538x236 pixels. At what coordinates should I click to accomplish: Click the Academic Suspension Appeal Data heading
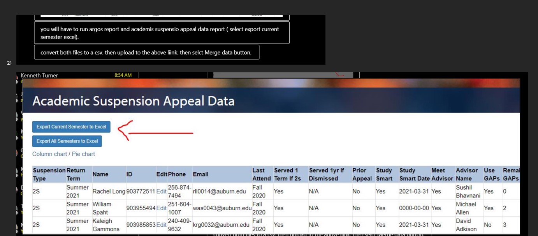tap(134, 101)
